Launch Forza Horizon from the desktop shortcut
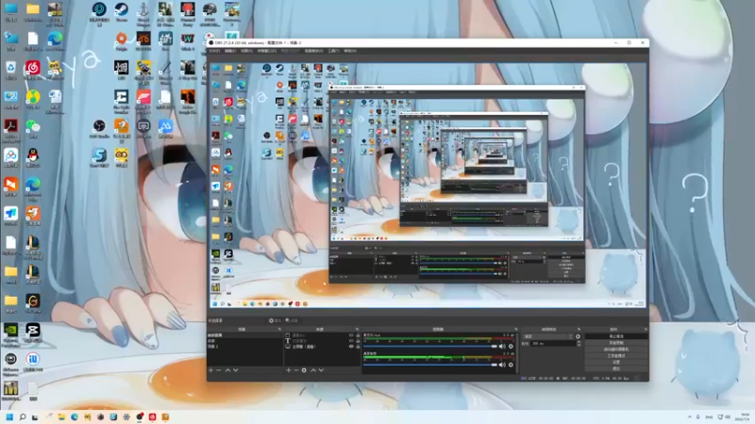The height and width of the screenshot is (424, 755). tap(143, 100)
